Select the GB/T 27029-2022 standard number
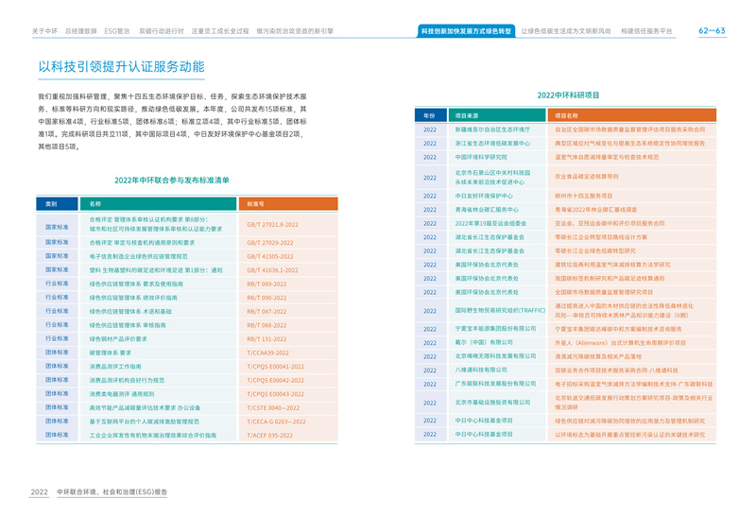The width and height of the screenshot is (756, 516). pyautogui.click(x=271, y=242)
